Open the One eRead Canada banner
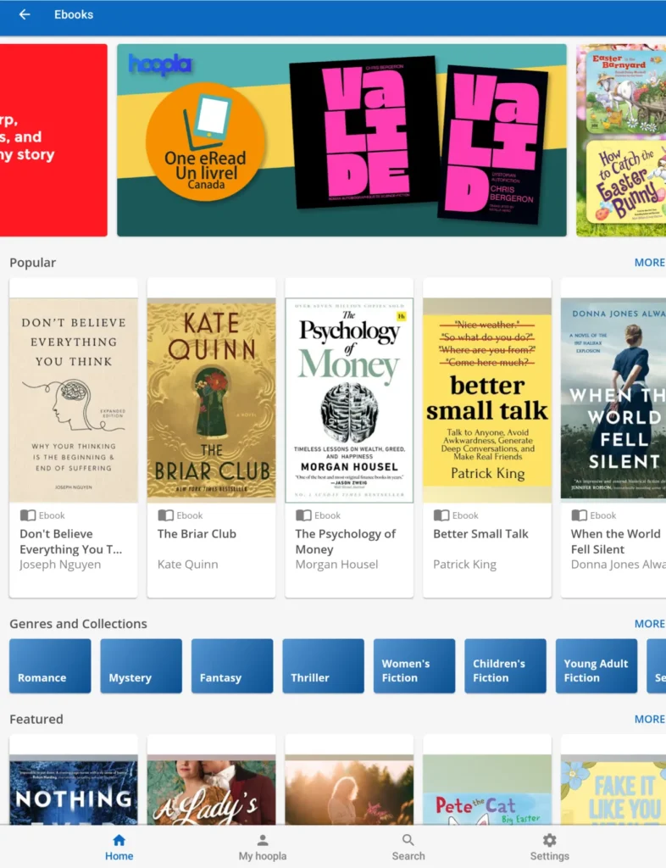The height and width of the screenshot is (868, 666). click(341, 140)
